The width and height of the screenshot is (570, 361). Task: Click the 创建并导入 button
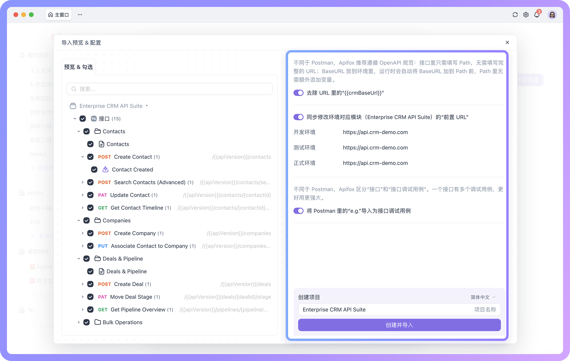399,325
